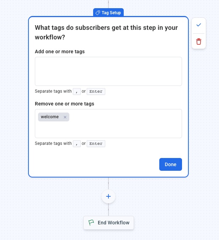Click "Separate tags with" text under Add tags

tap(53, 91)
